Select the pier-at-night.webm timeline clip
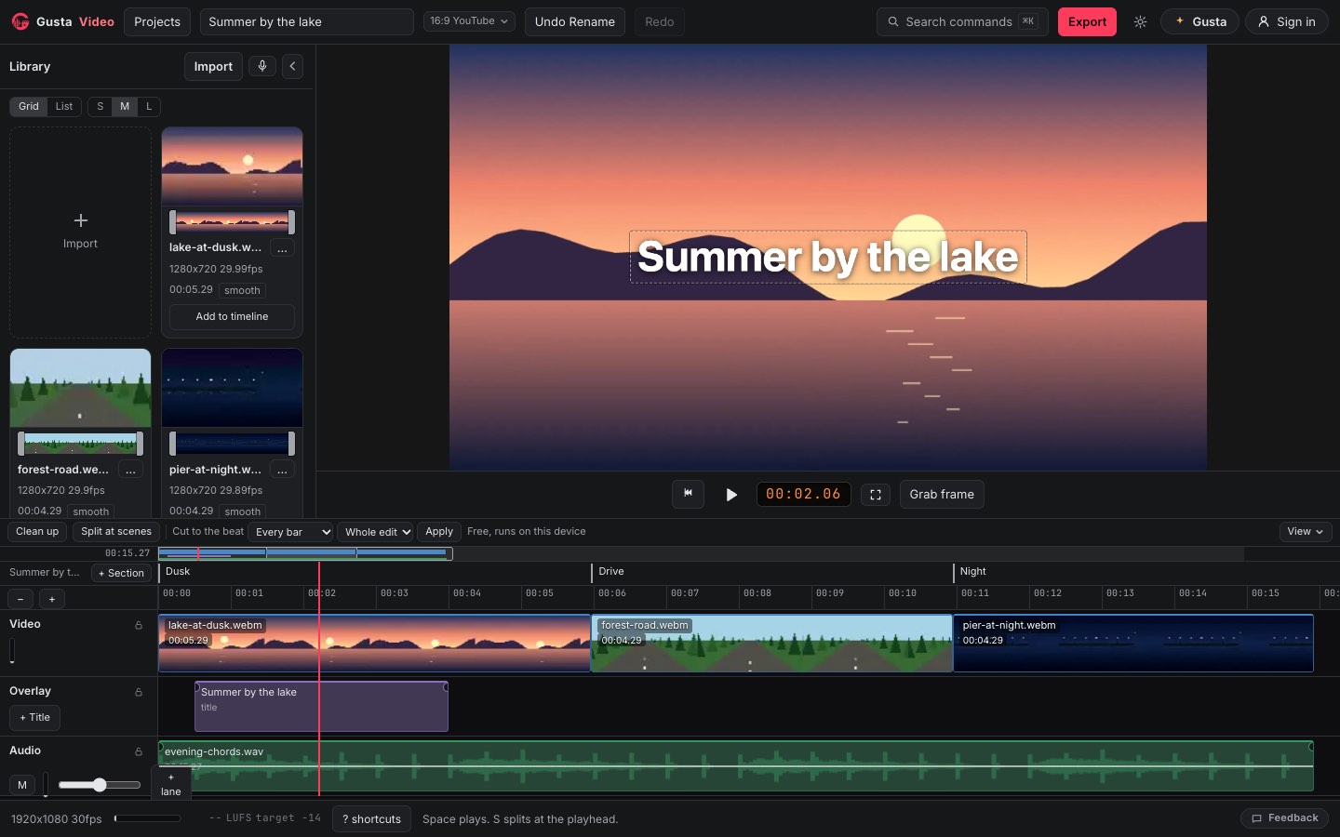This screenshot has height=837, width=1340. pyautogui.click(x=1133, y=644)
